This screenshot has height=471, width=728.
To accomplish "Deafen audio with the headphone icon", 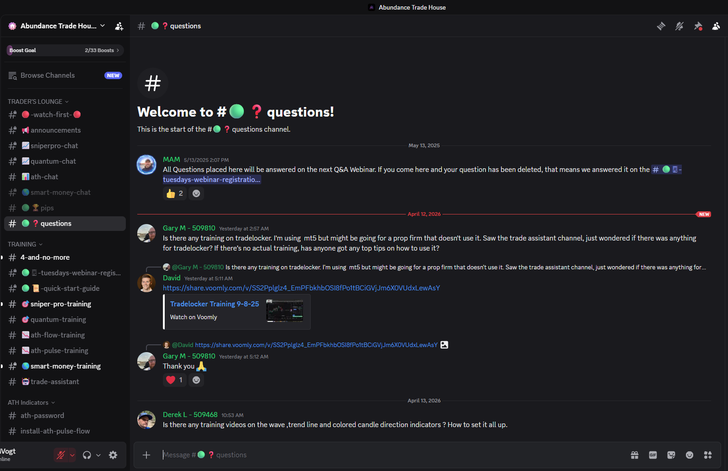I will click(87, 455).
